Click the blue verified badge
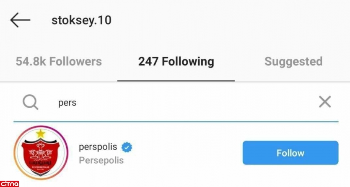This screenshot has height=187, width=350. (127, 147)
